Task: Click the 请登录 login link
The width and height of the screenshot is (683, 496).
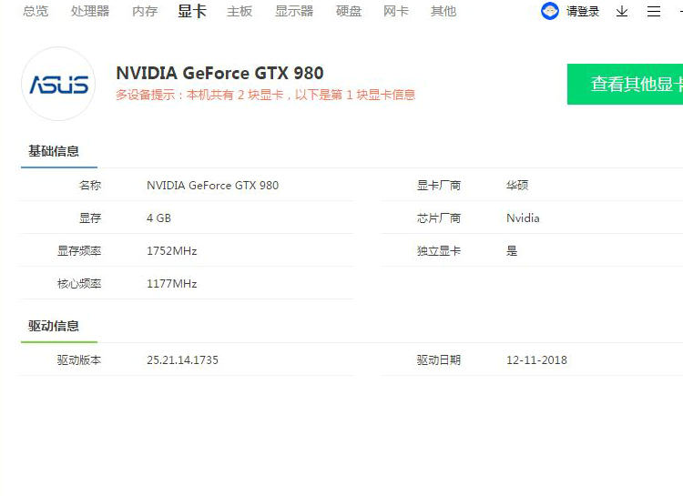Action: point(583,11)
